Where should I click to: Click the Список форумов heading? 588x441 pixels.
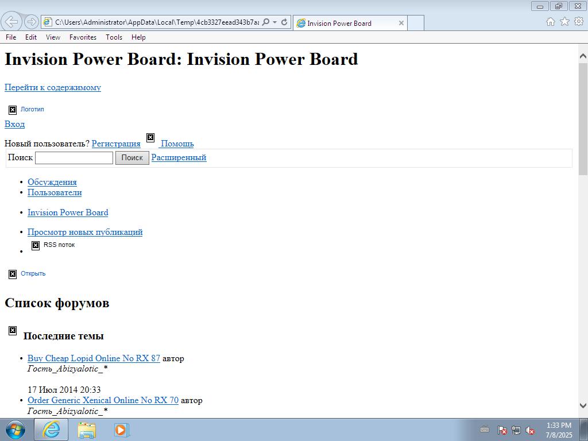click(x=57, y=303)
